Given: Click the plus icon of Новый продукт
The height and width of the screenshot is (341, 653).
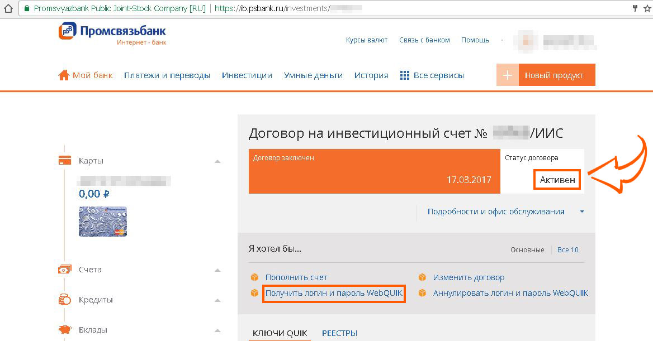Looking at the screenshot, I should click(507, 75).
